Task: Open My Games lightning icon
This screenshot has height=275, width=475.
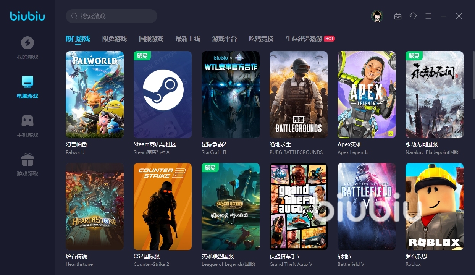Action: [27, 43]
